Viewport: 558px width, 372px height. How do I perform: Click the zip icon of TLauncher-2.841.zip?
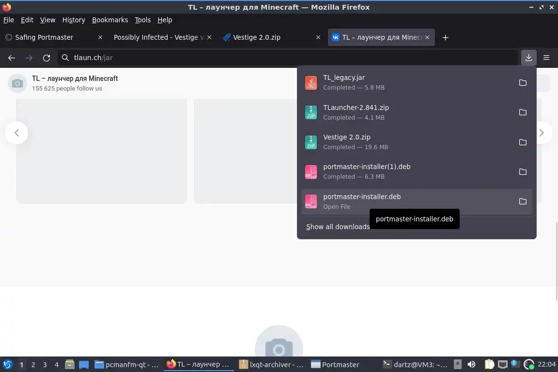tap(310, 112)
